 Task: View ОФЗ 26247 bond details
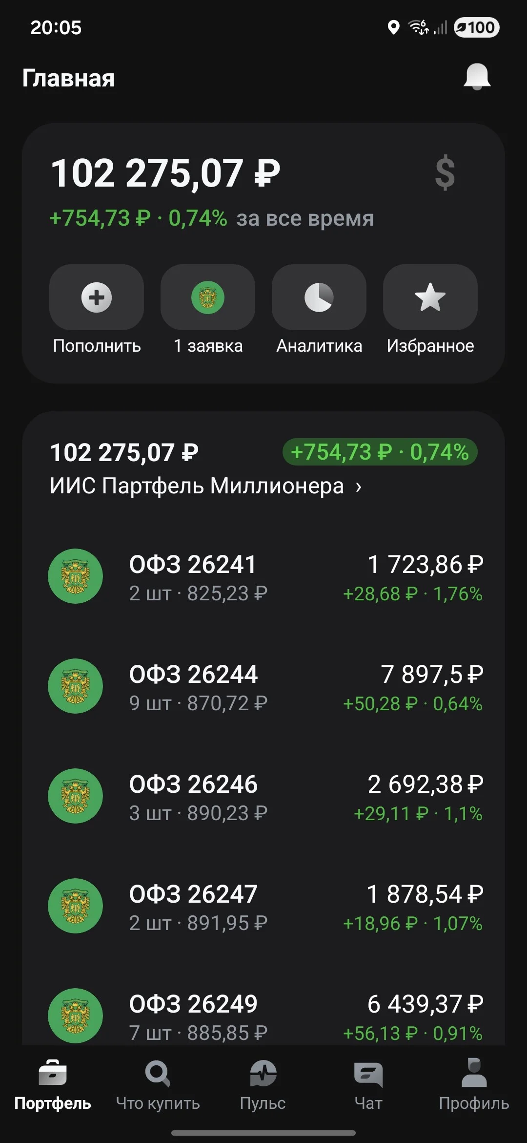[263, 907]
